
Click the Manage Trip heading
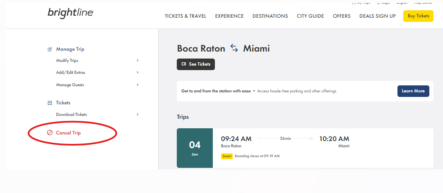[x=70, y=49]
